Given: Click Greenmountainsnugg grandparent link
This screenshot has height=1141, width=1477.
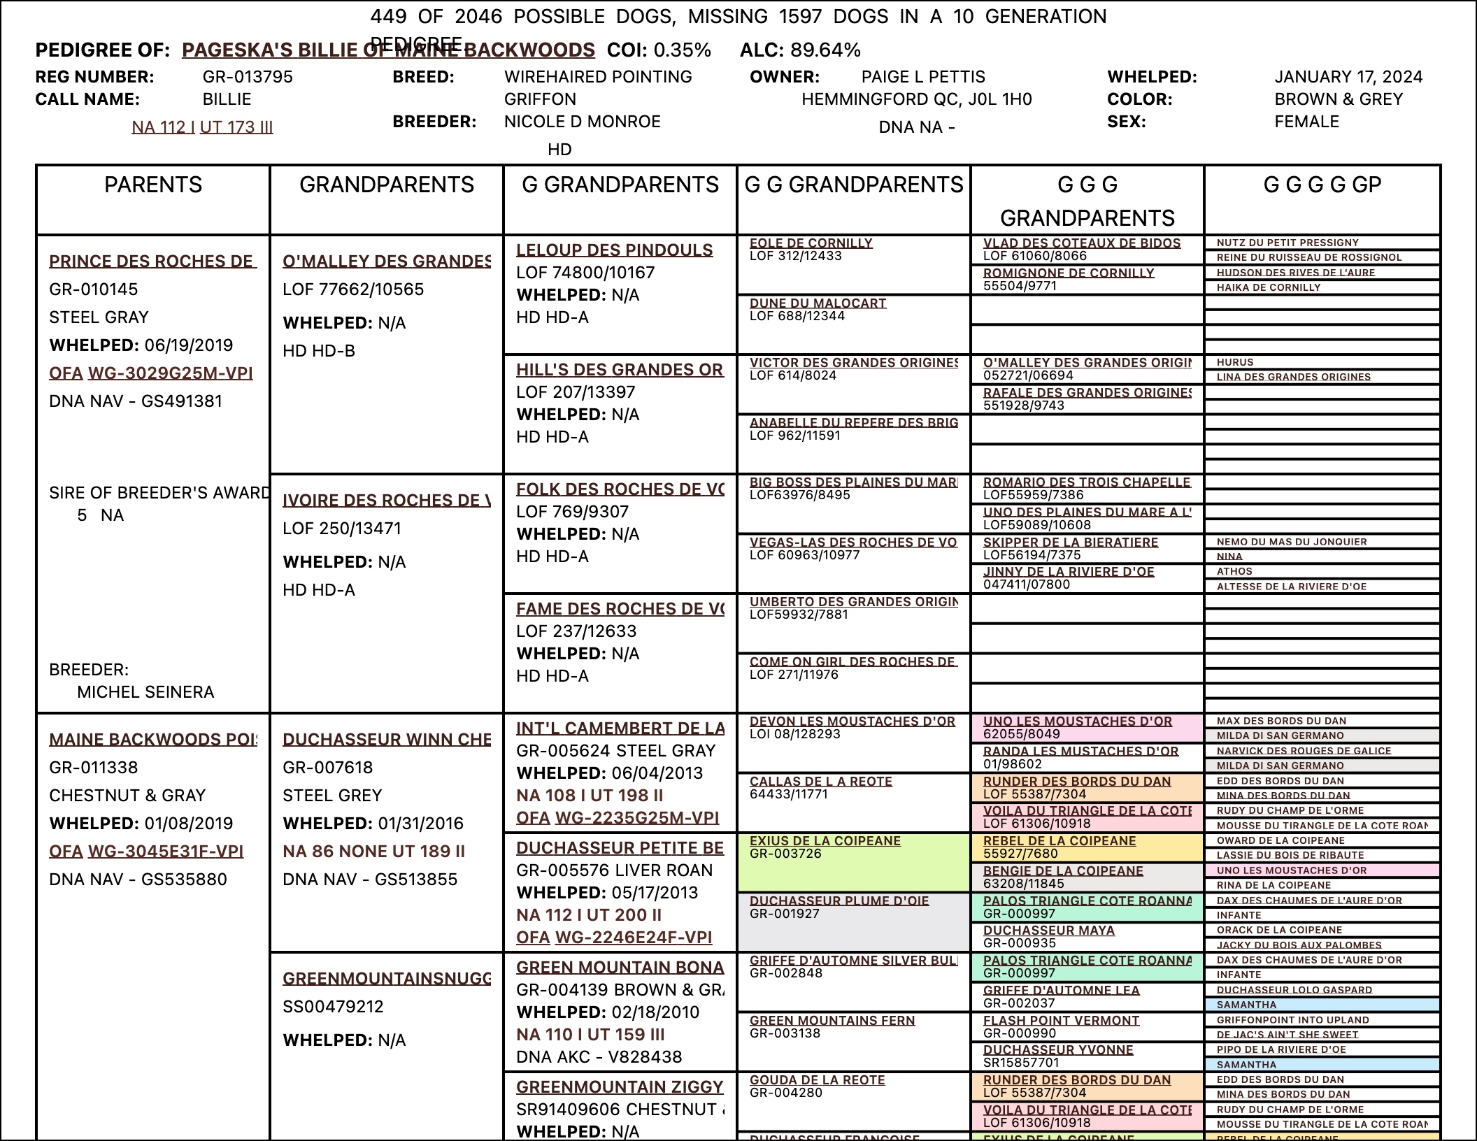Looking at the screenshot, I should coord(386,979).
